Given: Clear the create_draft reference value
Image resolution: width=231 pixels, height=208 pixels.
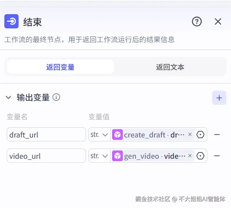Looking at the screenshot, I should (190, 134).
